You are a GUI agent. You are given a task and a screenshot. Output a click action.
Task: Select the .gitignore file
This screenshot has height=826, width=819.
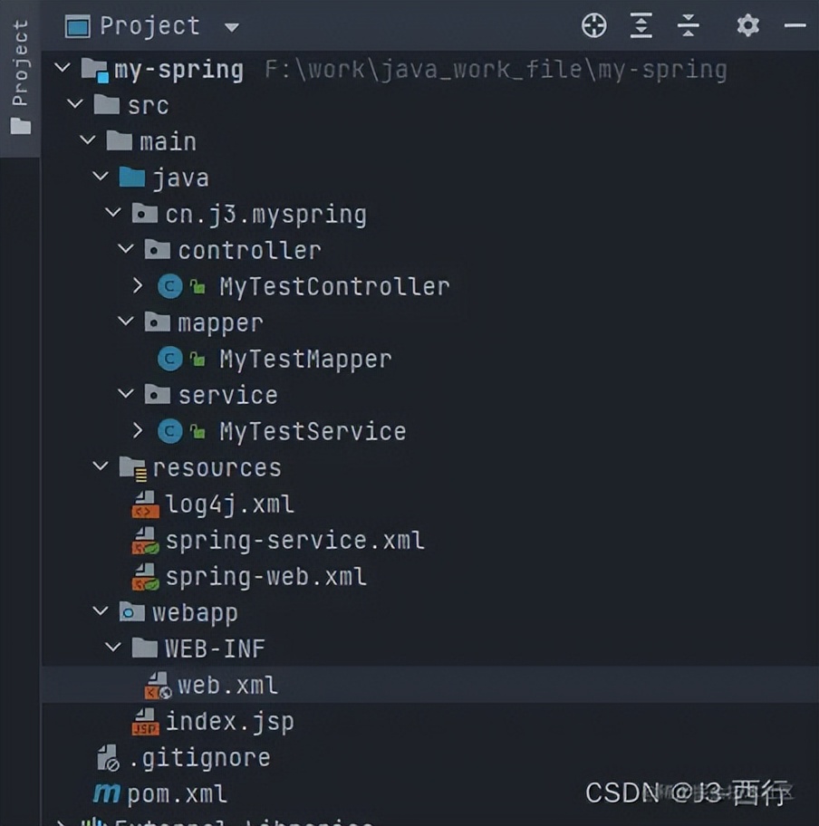(x=198, y=758)
